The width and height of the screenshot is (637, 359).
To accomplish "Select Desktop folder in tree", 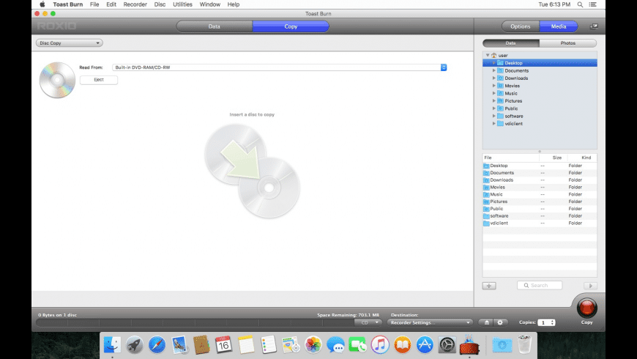I will pyautogui.click(x=540, y=63).
